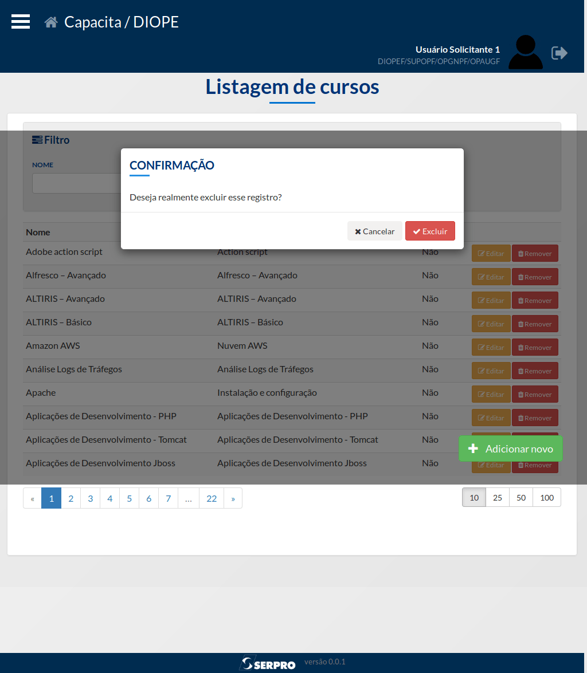This screenshot has width=587, height=673.
Task: Dismiss the dialog with Cancelar
Action: [x=374, y=231]
